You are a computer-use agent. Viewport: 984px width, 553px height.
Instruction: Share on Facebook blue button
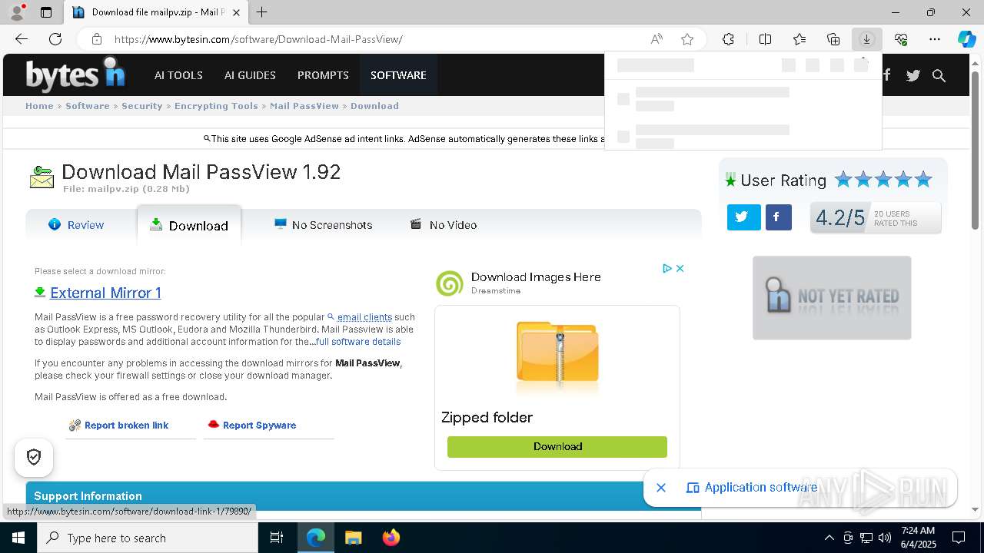coord(778,217)
